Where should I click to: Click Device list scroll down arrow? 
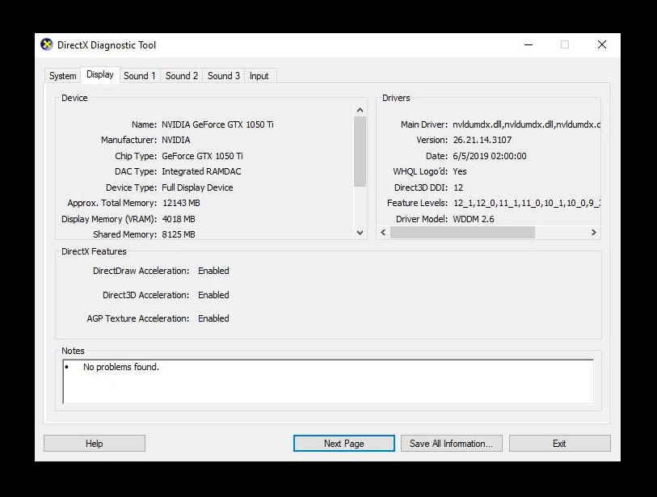click(x=360, y=233)
